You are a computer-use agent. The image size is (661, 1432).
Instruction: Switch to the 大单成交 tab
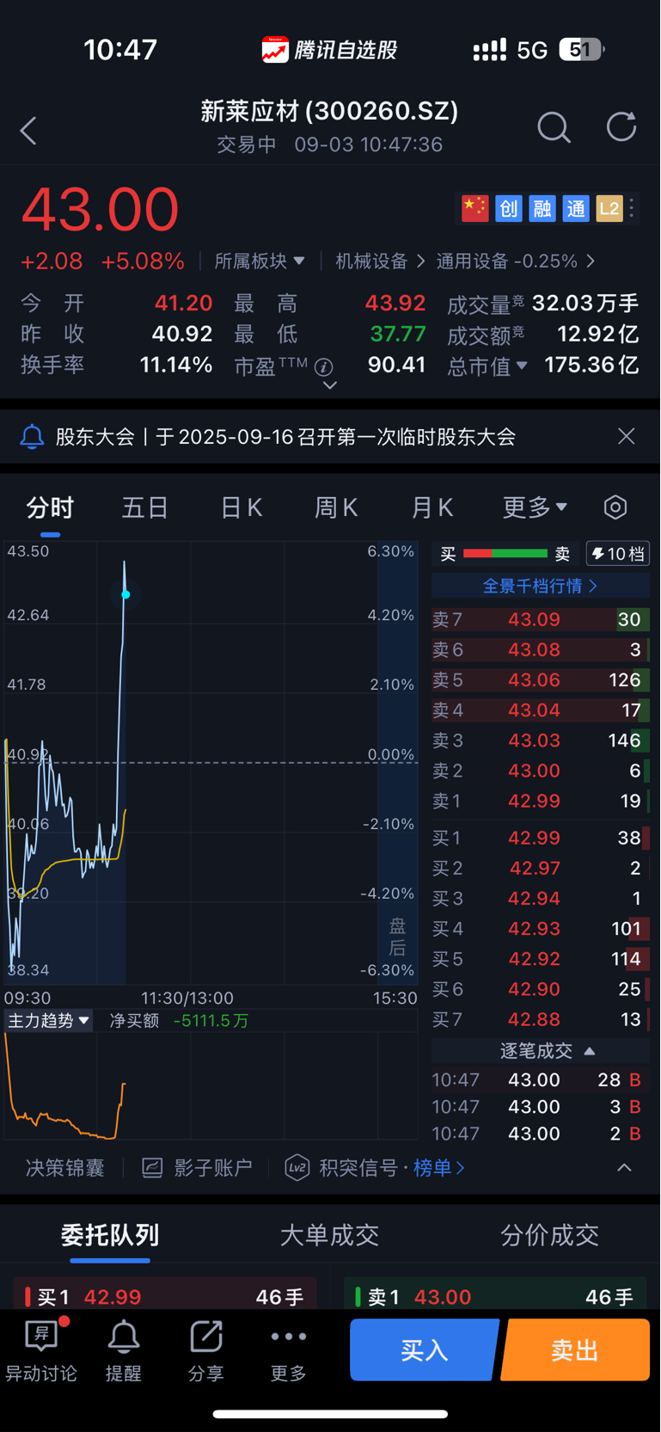pyautogui.click(x=329, y=1235)
